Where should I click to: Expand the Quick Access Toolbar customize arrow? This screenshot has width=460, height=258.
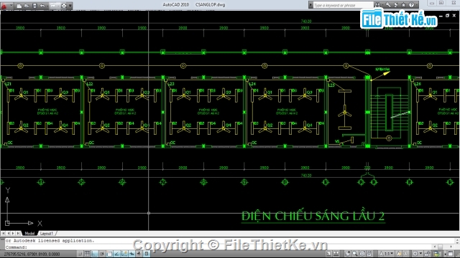70,6
